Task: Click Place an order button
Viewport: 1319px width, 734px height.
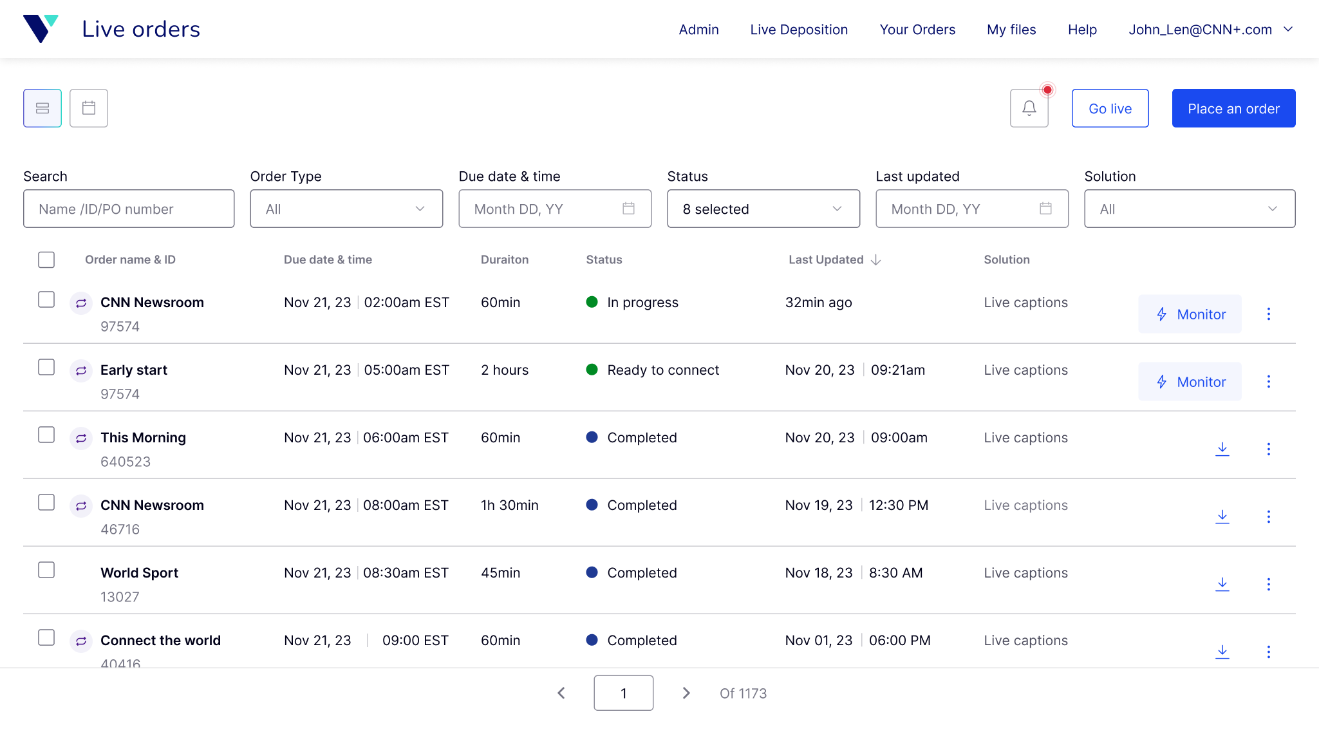Action: pyautogui.click(x=1233, y=108)
